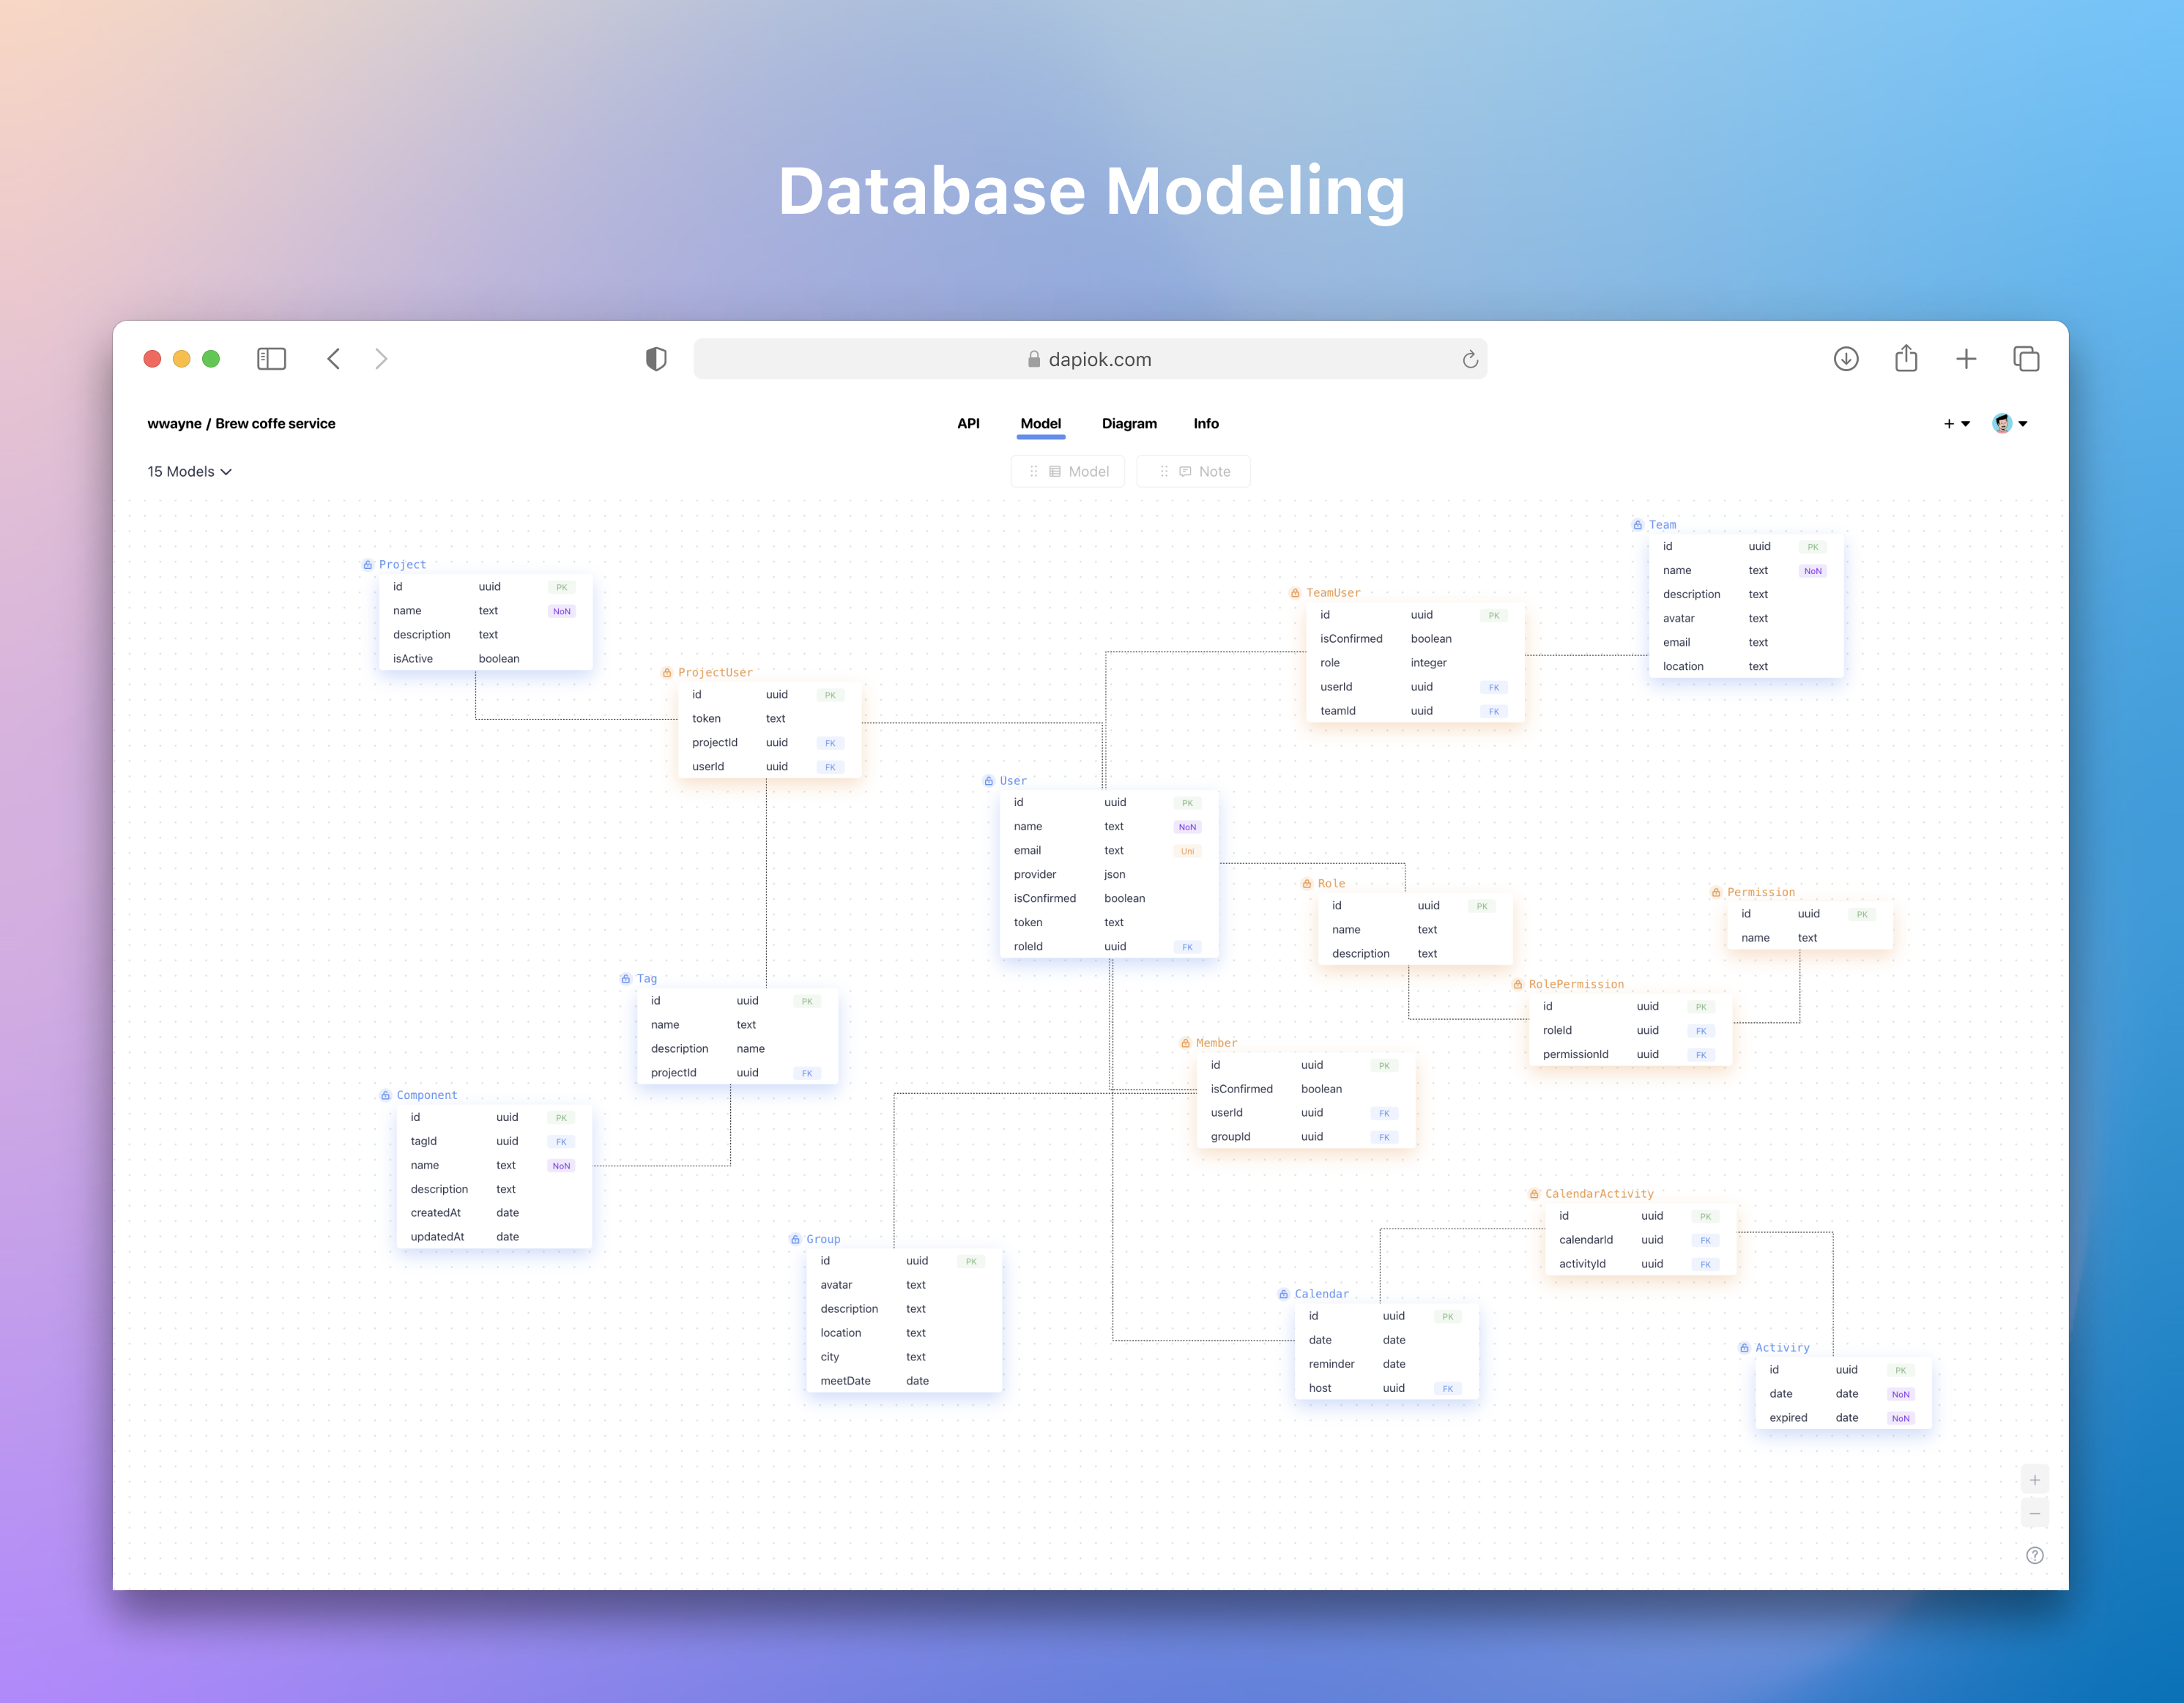Click the Model add button
The width and height of the screenshot is (2184, 1703).
click(x=1068, y=472)
